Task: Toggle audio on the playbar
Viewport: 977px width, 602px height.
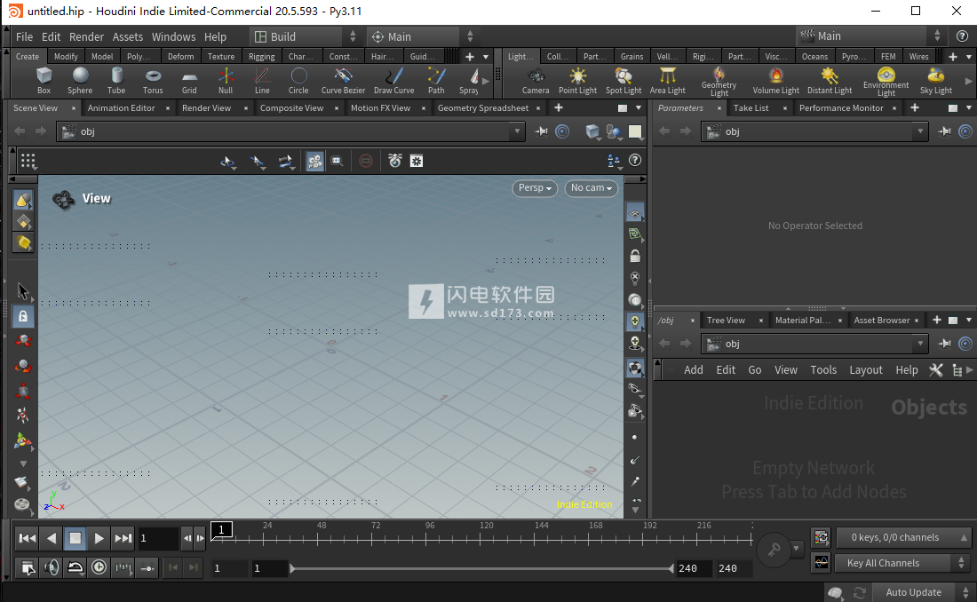Action: 52,567
